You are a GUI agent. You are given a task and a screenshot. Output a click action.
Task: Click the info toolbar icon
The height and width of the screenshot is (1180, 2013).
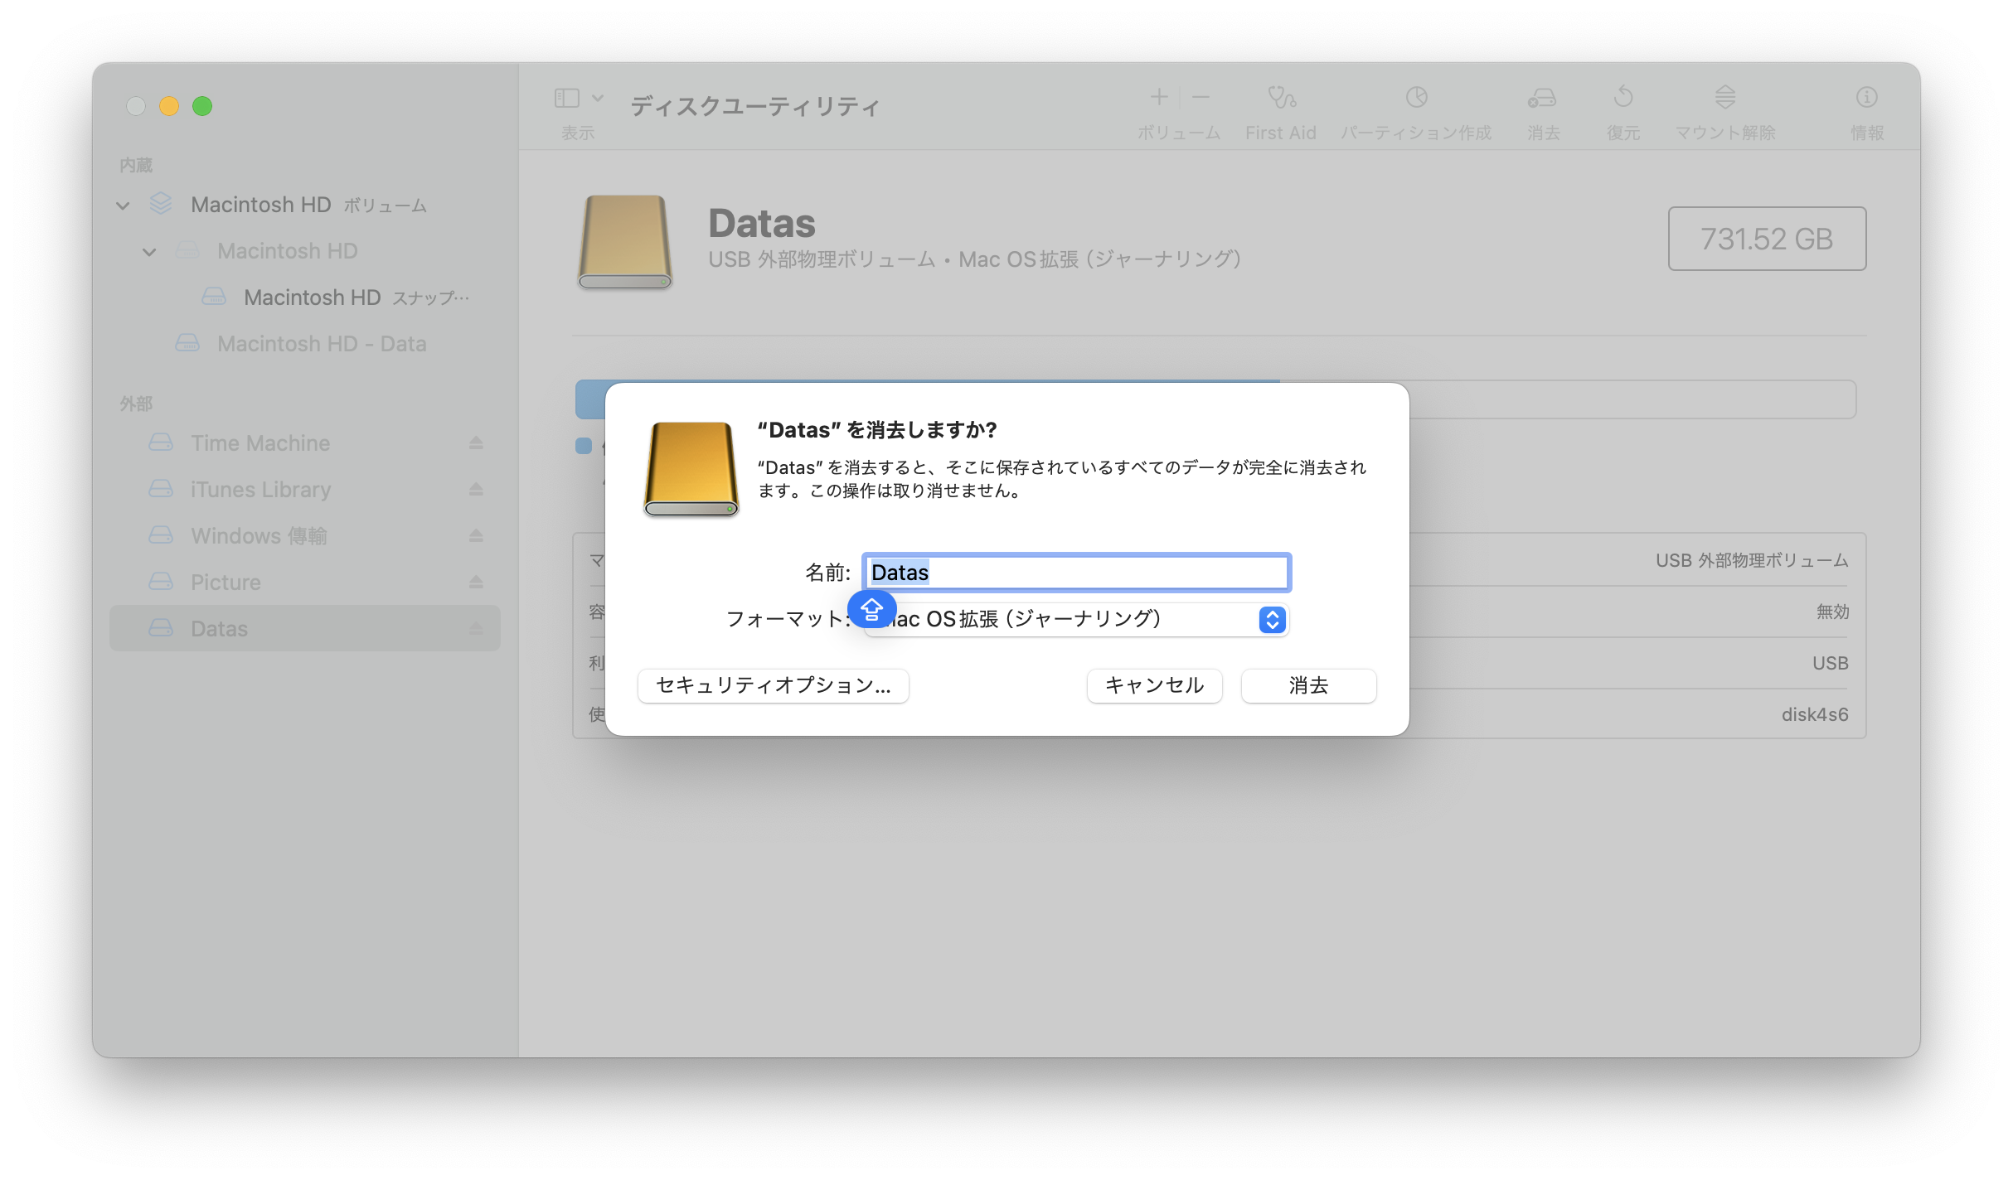(1866, 97)
